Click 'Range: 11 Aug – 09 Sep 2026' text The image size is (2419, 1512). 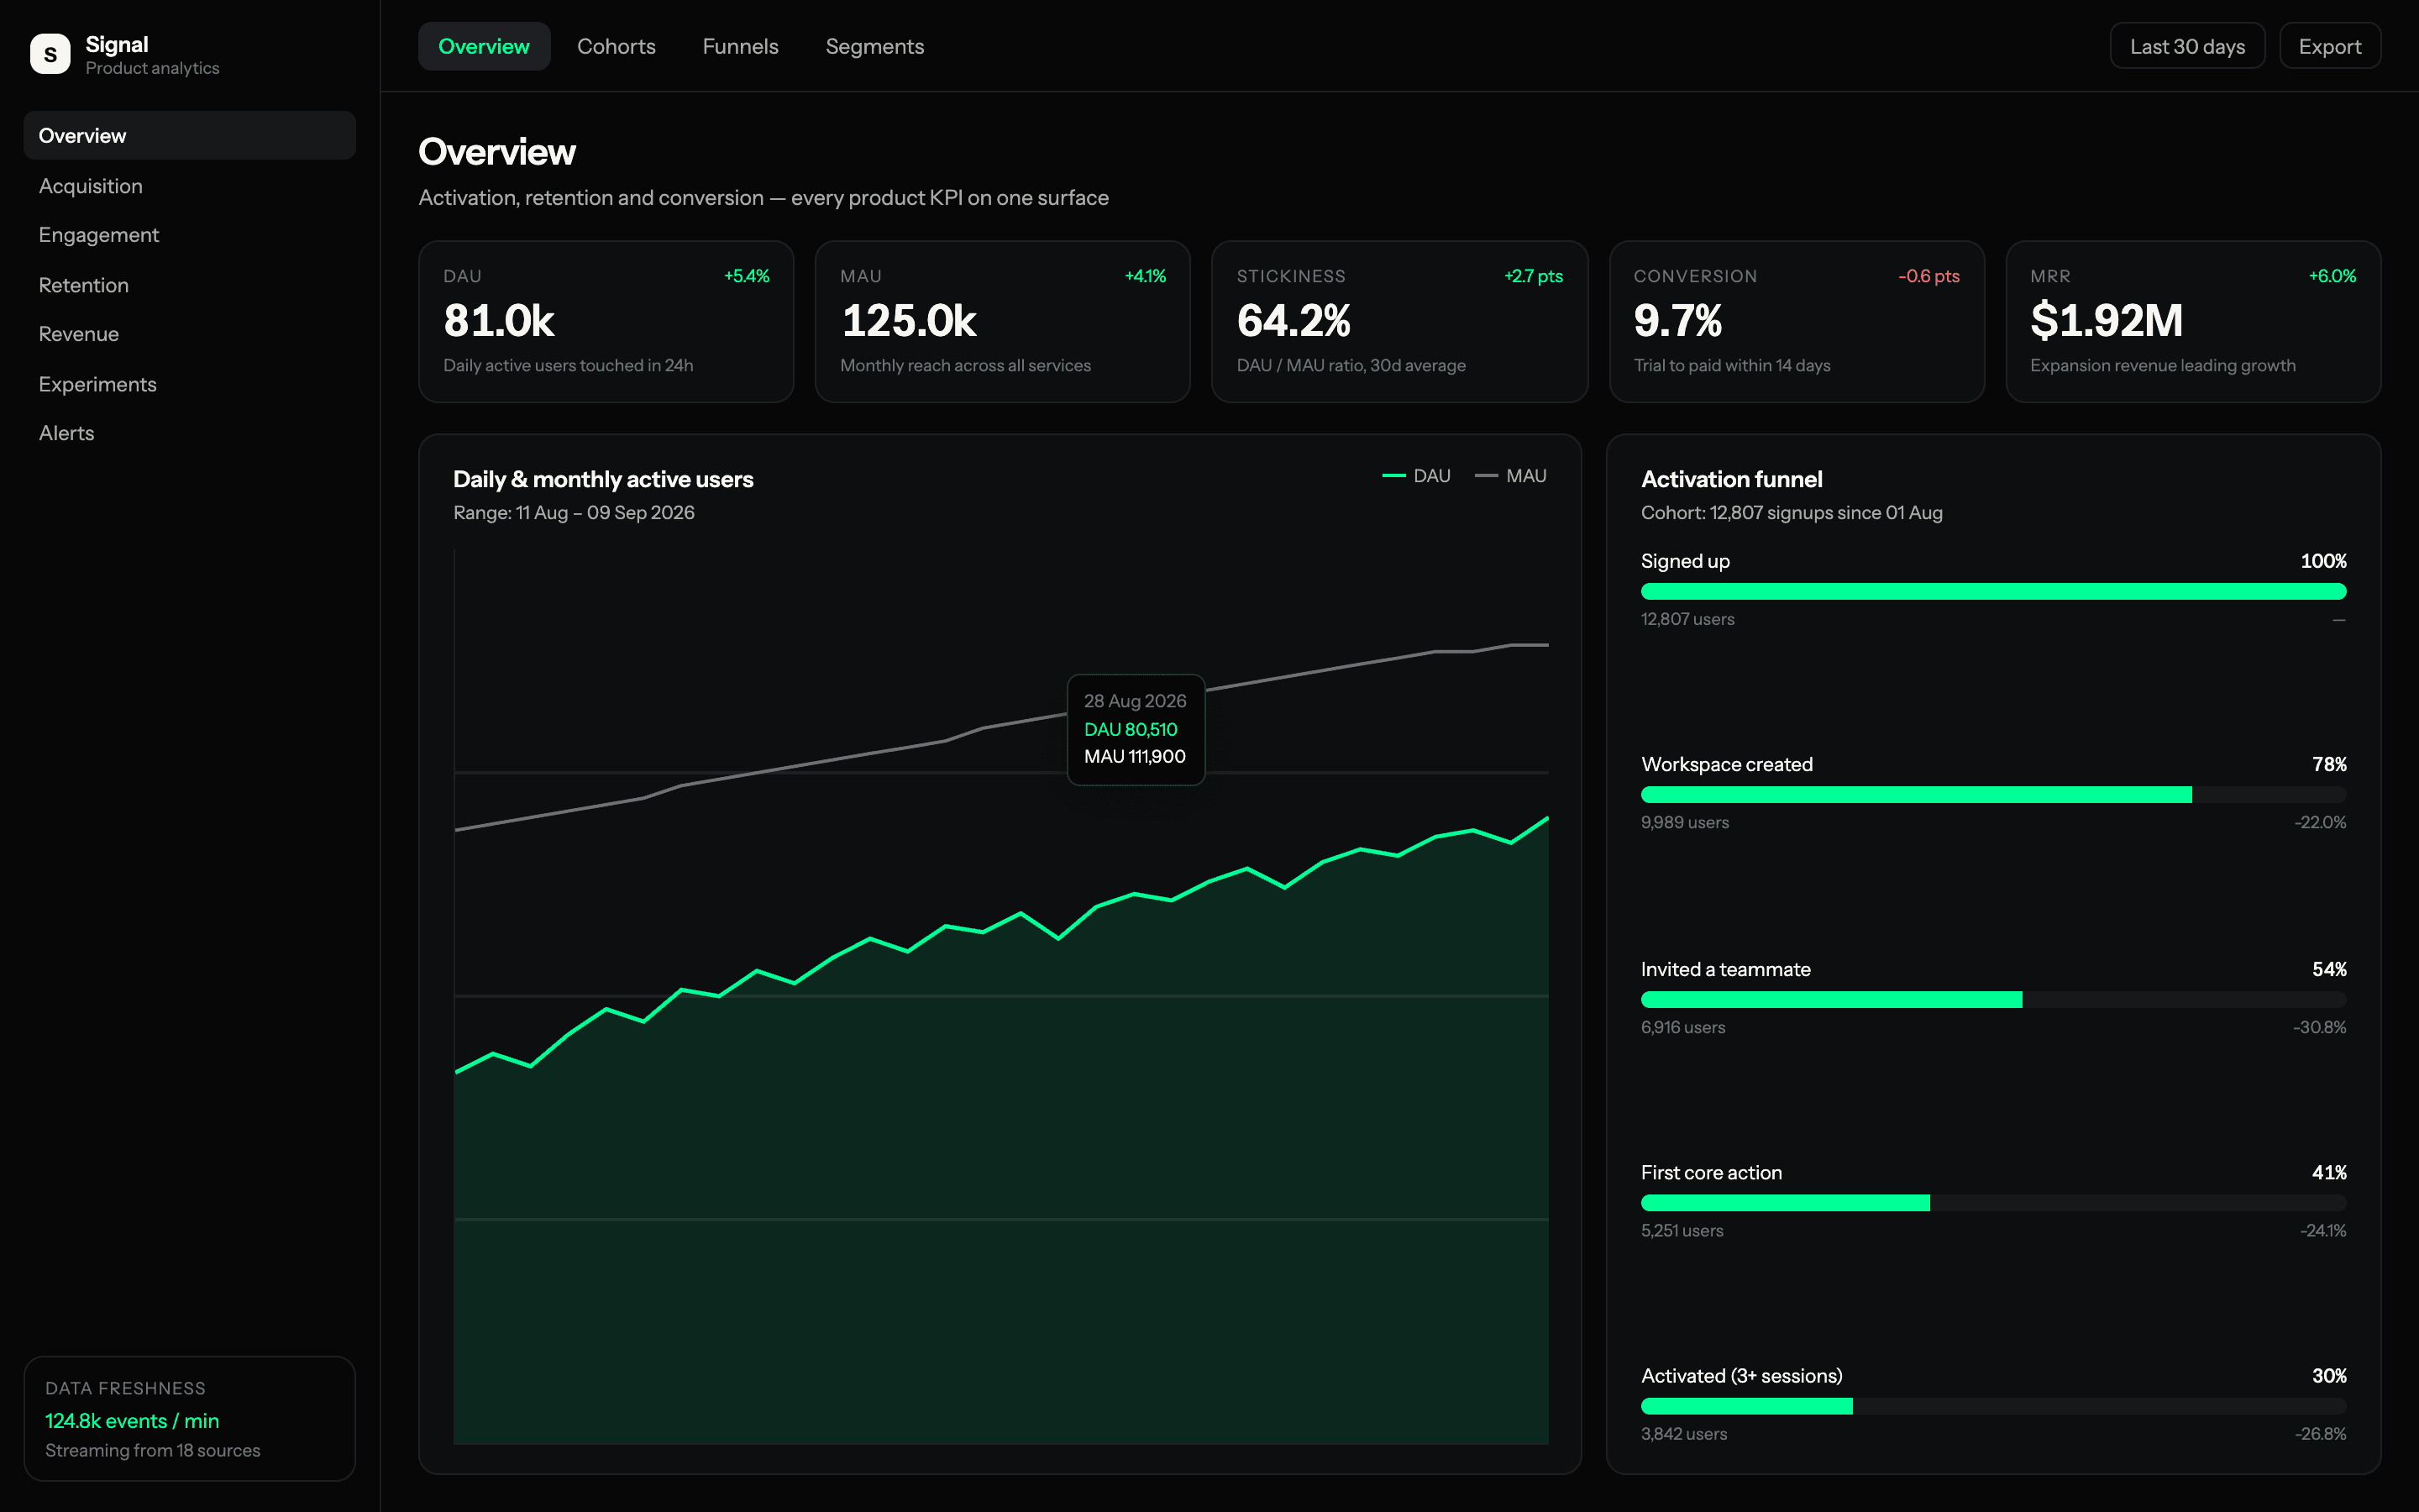[x=574, y=513]
